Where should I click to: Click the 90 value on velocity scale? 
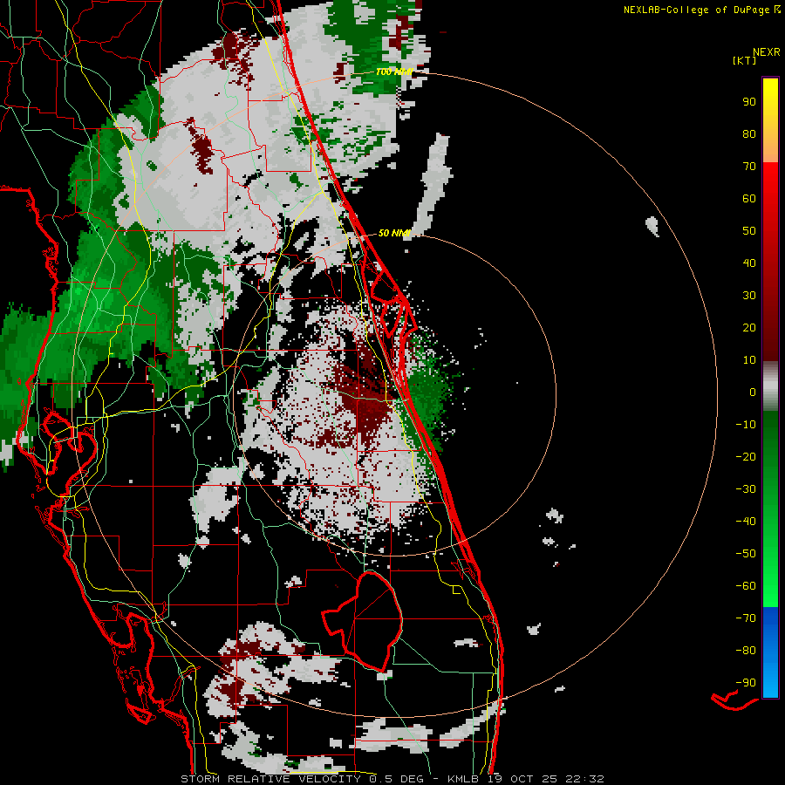pyautogui.click(x=749, y=102)
